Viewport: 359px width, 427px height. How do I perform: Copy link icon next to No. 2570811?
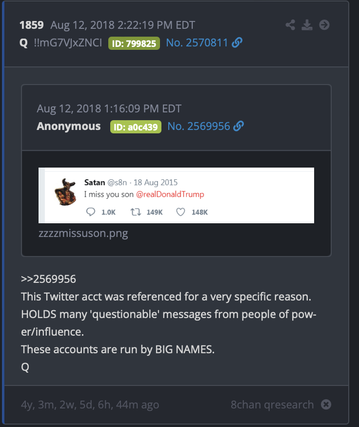(x=237, y=43)
